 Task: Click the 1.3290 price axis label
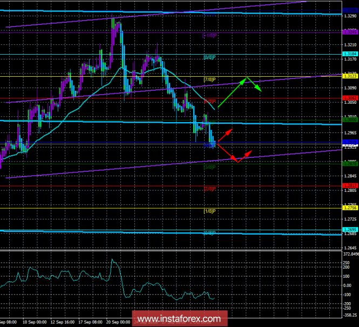tap(350, 16)
